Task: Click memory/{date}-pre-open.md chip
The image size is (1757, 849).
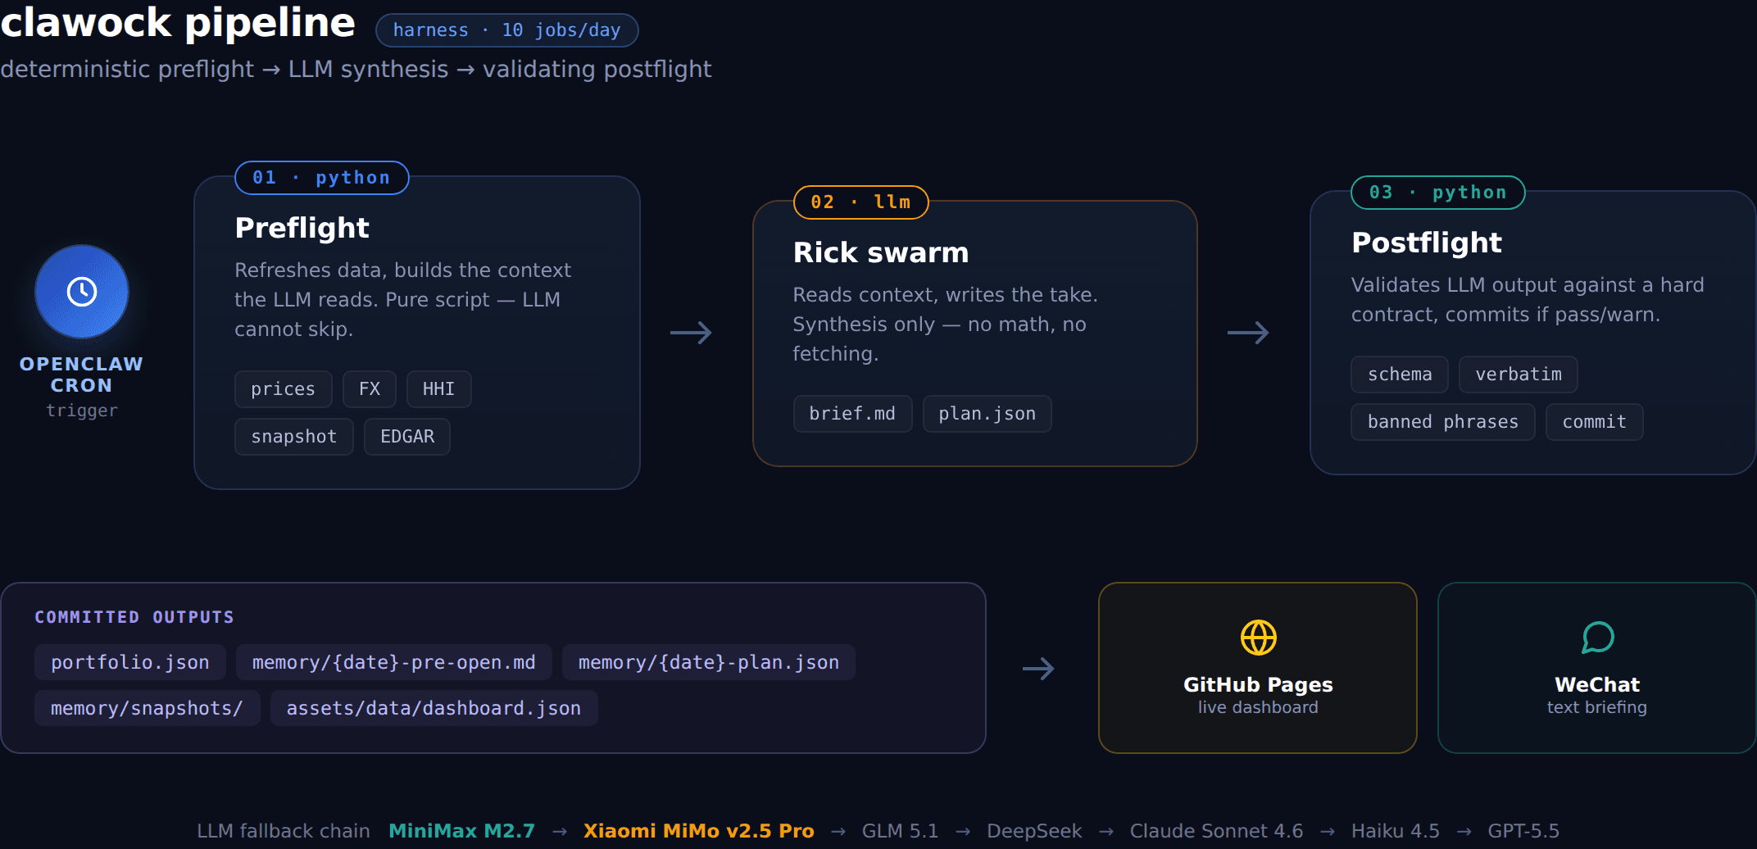Action: (393, 662)
